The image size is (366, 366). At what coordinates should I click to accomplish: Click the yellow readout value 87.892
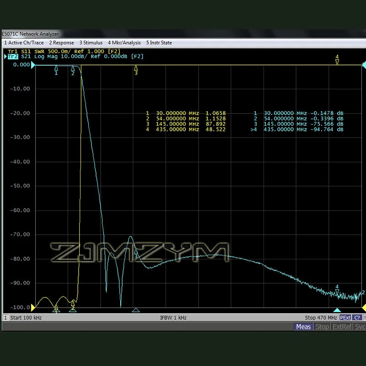[x=215, y=124]
